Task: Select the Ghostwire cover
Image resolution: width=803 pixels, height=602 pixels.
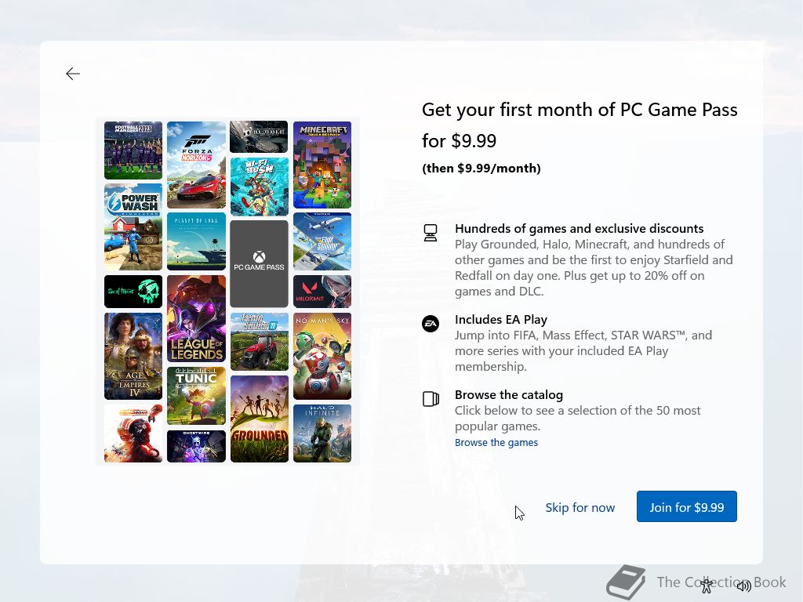Action: click(x=196, y=446)
